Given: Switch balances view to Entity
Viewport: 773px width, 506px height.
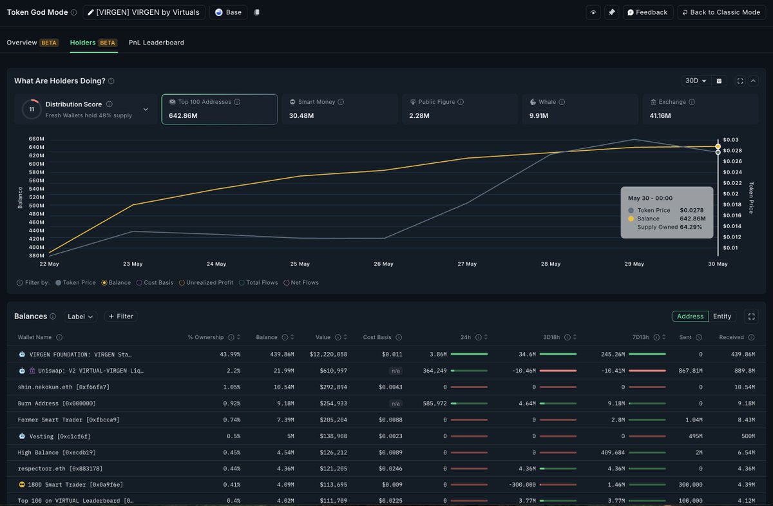Looking at the screenshot, I should pos(722,316).
